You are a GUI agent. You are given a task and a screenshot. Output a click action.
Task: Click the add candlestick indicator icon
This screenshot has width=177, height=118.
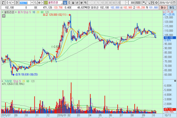tap(144, 3)
